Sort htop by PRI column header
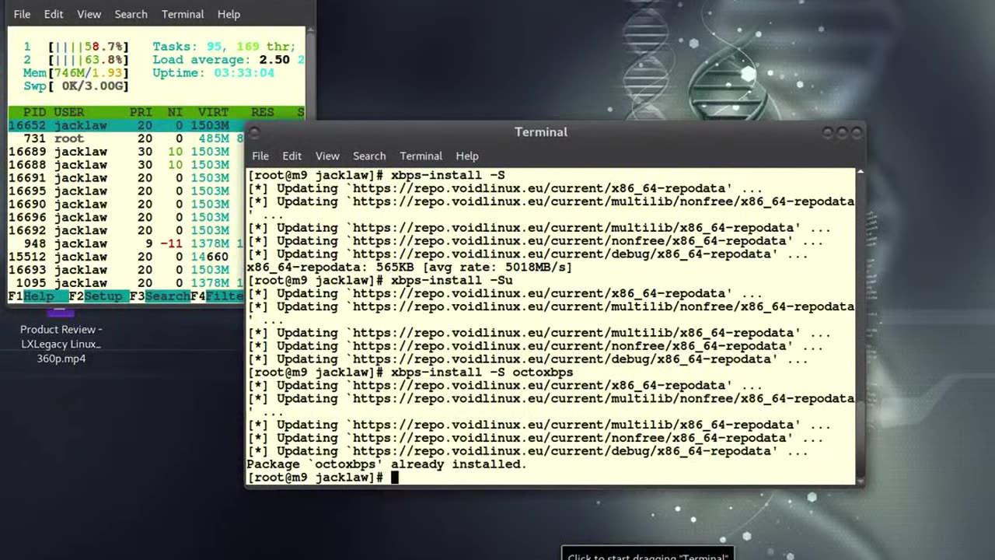The height and width of the screenshot is (560, 995). click(x=141, y=112)
